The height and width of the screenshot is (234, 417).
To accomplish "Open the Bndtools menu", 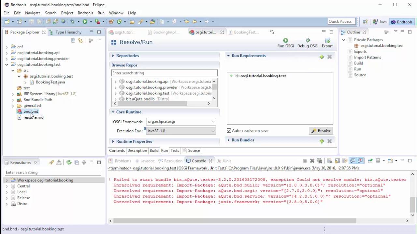I will [x=85, y=13].
